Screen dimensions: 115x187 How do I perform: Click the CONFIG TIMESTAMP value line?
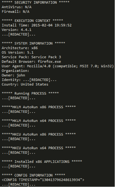43,180
